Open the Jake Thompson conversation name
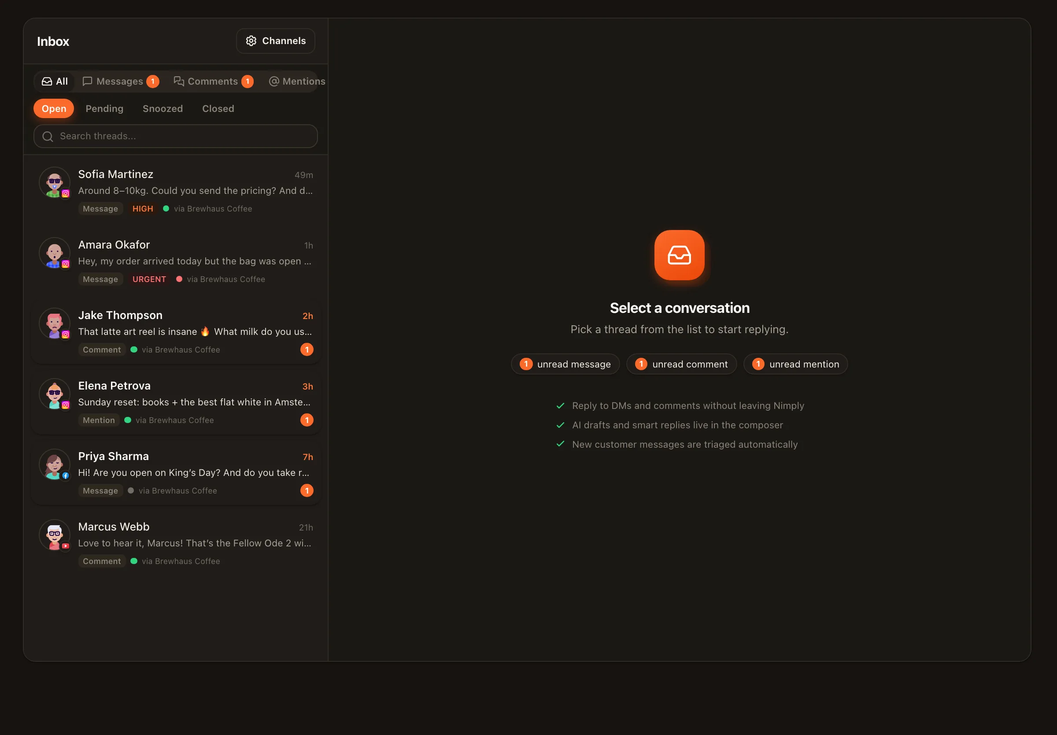 pyautogui.click(x=120, y=316)
